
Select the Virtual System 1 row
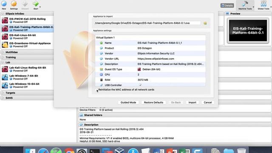[150, 37]
